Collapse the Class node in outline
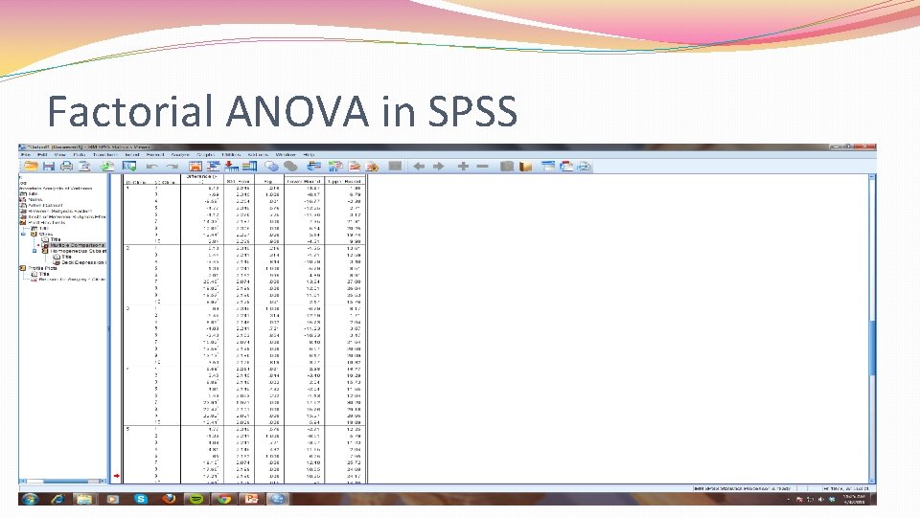The width and height of the screenshot is (920, 517). click(x=24, y=234)
